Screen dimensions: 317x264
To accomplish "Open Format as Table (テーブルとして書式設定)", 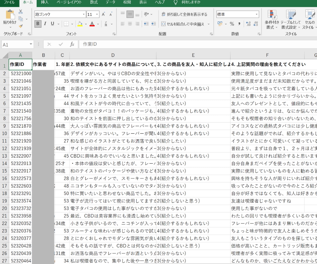I will (x=291, y=20).
